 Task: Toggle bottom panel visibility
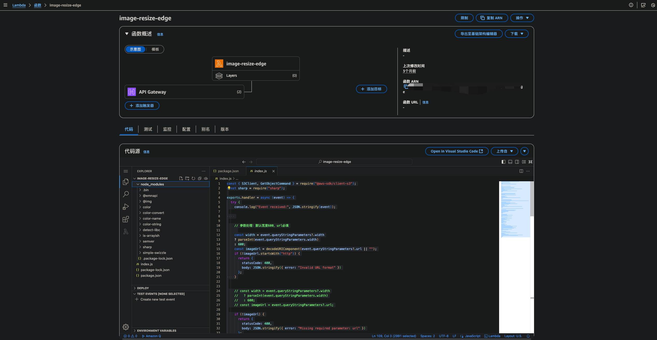(510, 162)
